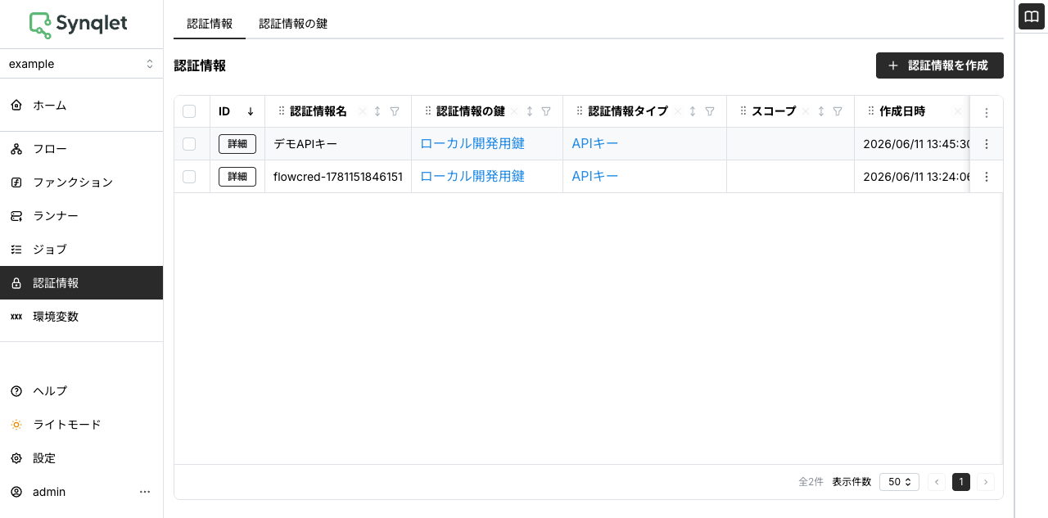Open APIキー type link in flowcred row
1048x518 pixels.
[x=595, y=177]
